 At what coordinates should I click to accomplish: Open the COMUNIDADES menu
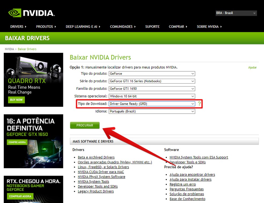point(123,27)
